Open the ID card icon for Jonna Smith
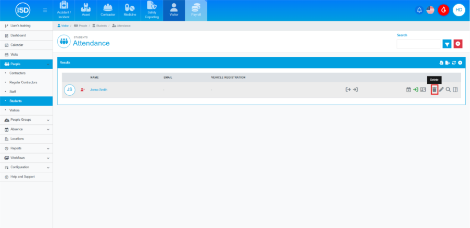The width and height of the screenshot is (470, 228). coord(423,90)
